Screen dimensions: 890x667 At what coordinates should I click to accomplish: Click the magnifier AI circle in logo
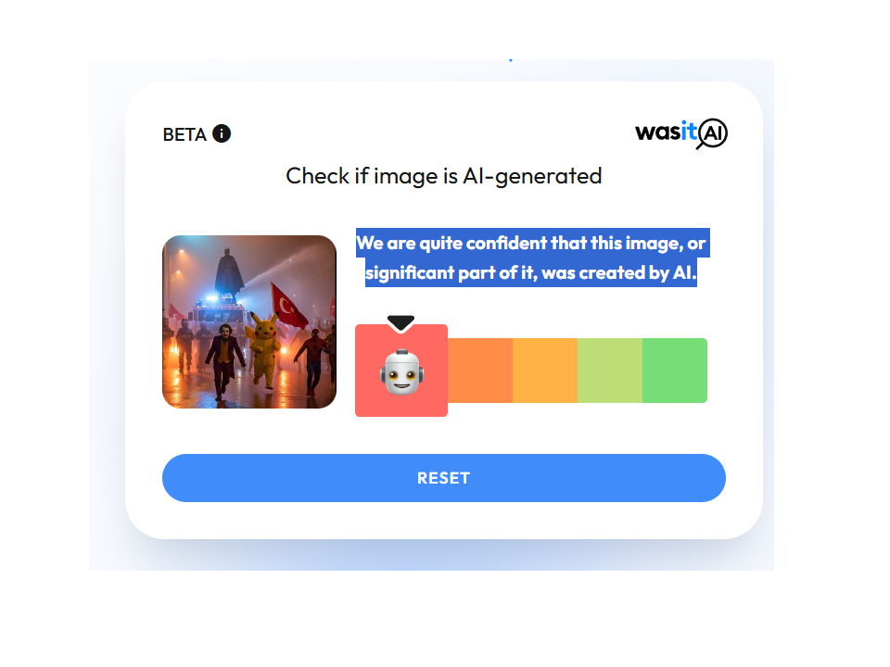(712, 133)
